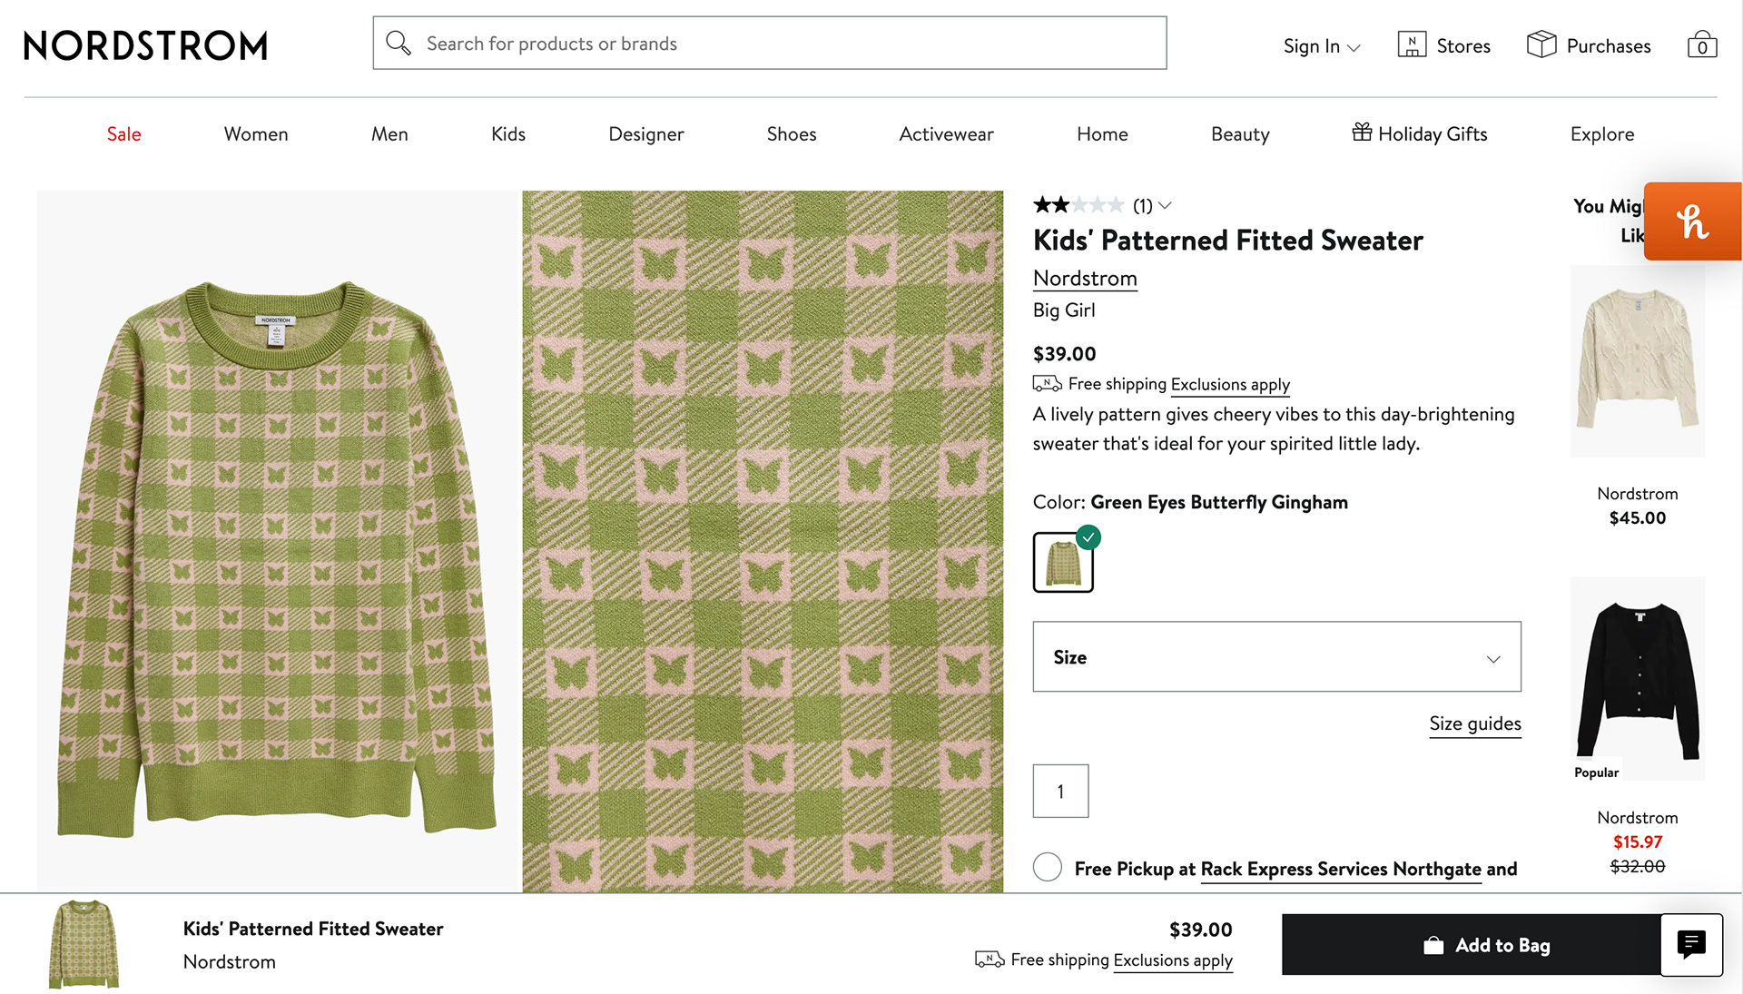
Task: Expand the Size dropdown
Action: pyautogui.click(x=1276, y=656)
